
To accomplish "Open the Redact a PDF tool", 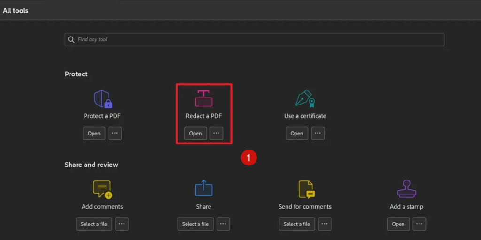I will tap(195, 133).
